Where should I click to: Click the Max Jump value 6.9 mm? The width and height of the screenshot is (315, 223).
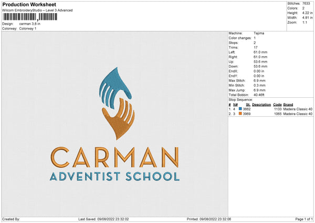tap(259, 90)
